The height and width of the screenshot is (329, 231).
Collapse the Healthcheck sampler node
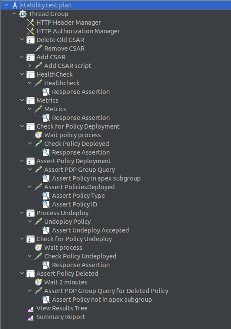point(29,83)
